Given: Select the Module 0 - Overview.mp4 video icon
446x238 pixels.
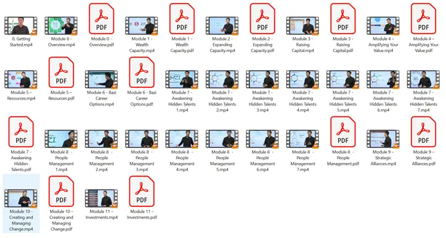Looking at the screenshot, I should pos(61,25).
